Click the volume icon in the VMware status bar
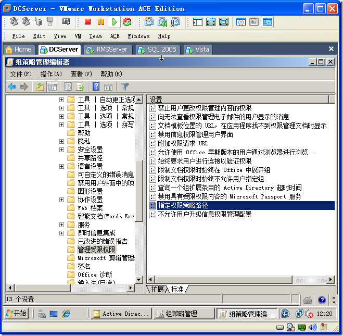Screen dimensions: 343x336 313,327
